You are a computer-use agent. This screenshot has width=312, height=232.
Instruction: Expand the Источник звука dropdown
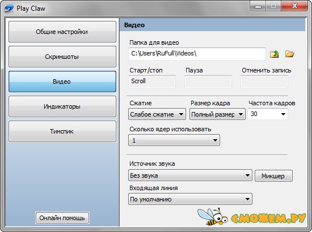tap(190, 175)
